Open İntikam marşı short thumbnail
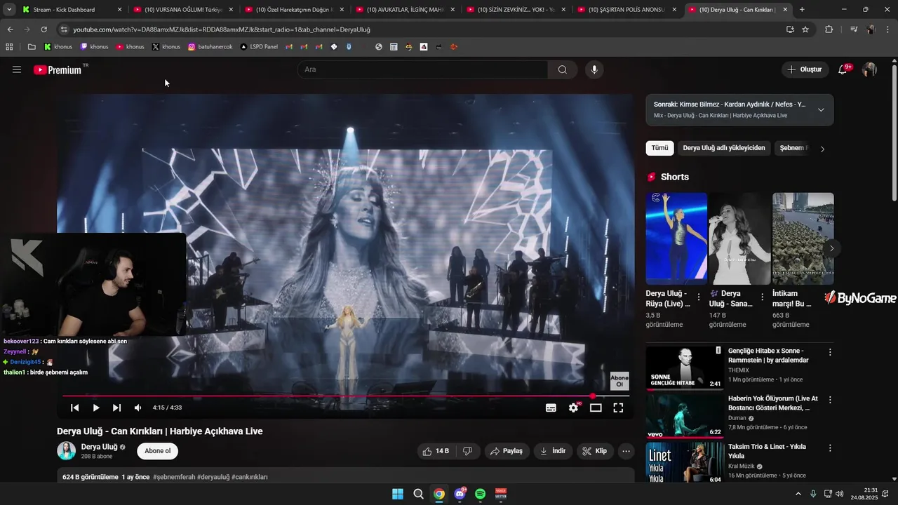This screenshot has width=898, height=505. coord(803,238)
